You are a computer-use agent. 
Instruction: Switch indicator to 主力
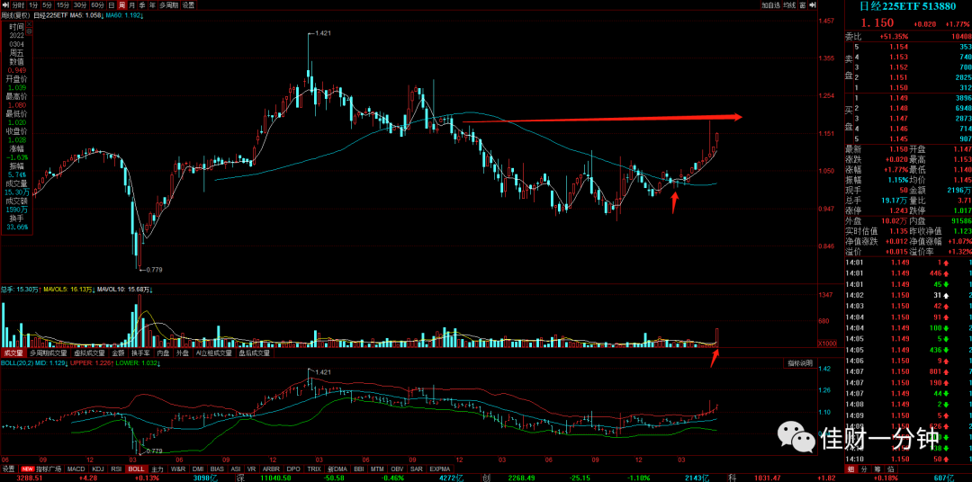[x=157, y=469]
